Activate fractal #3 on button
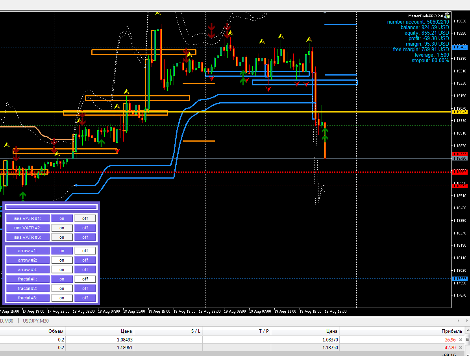 tap(62, 298)
